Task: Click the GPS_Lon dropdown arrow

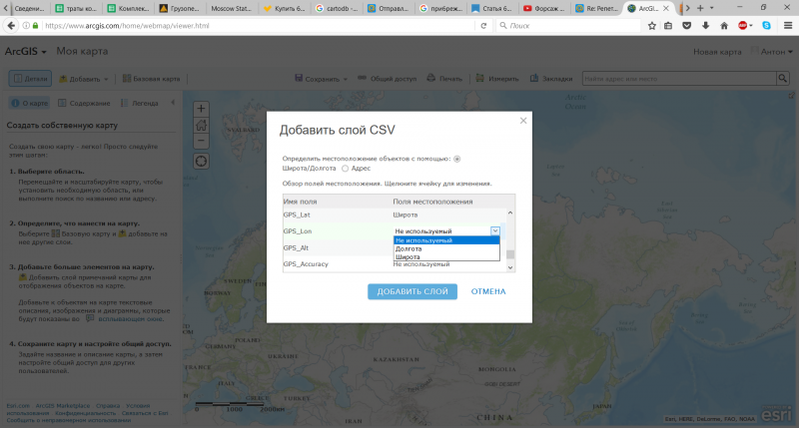Action: 494,230
